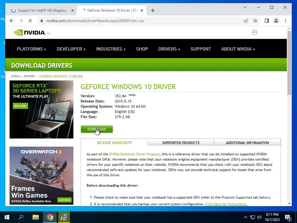Expand the DRIVERS menu
Viewport: 297px width, 223px height.
(169, 49)
